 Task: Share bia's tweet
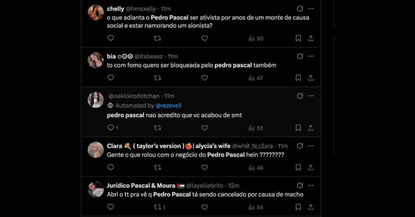311,78
